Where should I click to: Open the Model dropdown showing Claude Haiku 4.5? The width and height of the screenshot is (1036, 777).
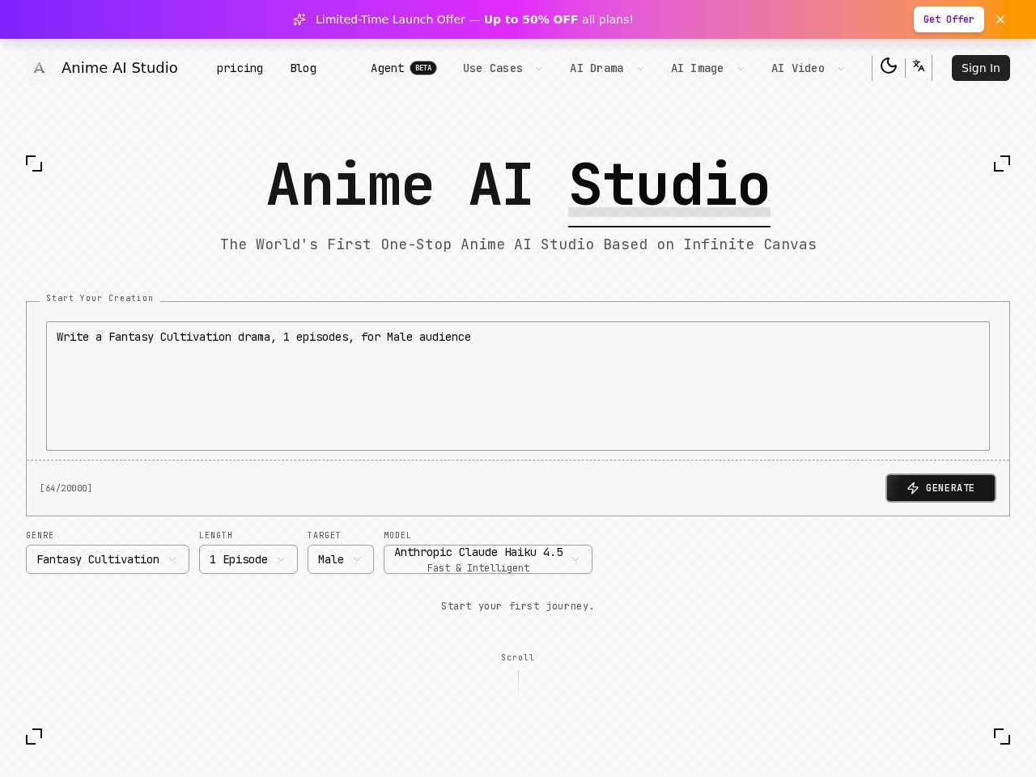[488, 559]
